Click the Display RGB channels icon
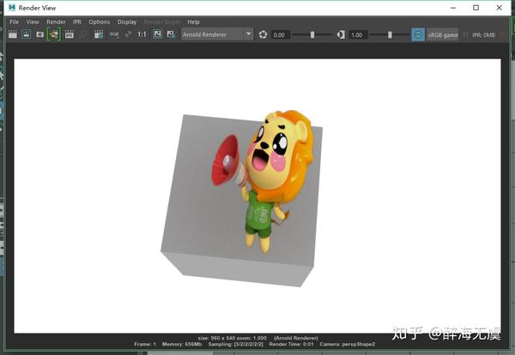The image size is (515, 355). (114, 34)
